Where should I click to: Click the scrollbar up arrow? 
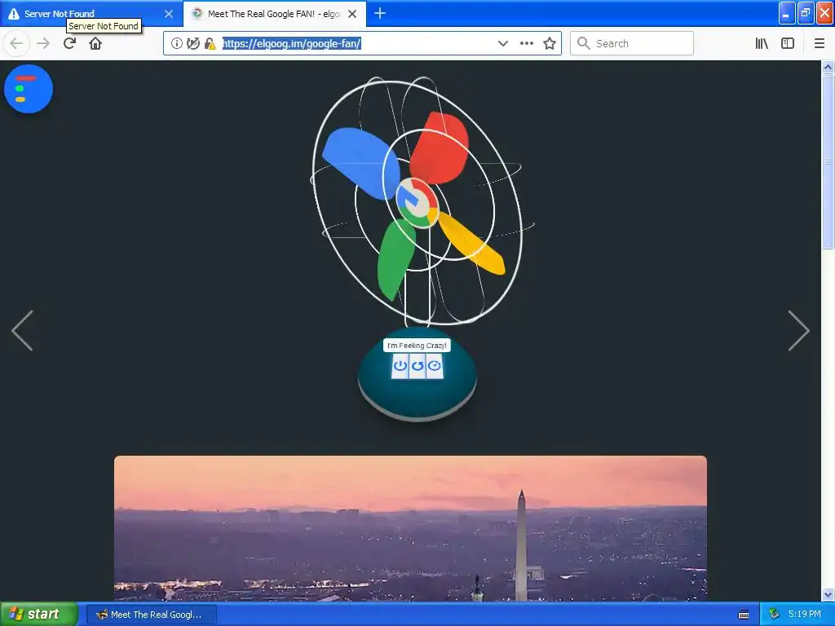click(x=828, y=67)
